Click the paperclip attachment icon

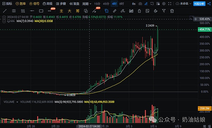click(x=155, y=11)
